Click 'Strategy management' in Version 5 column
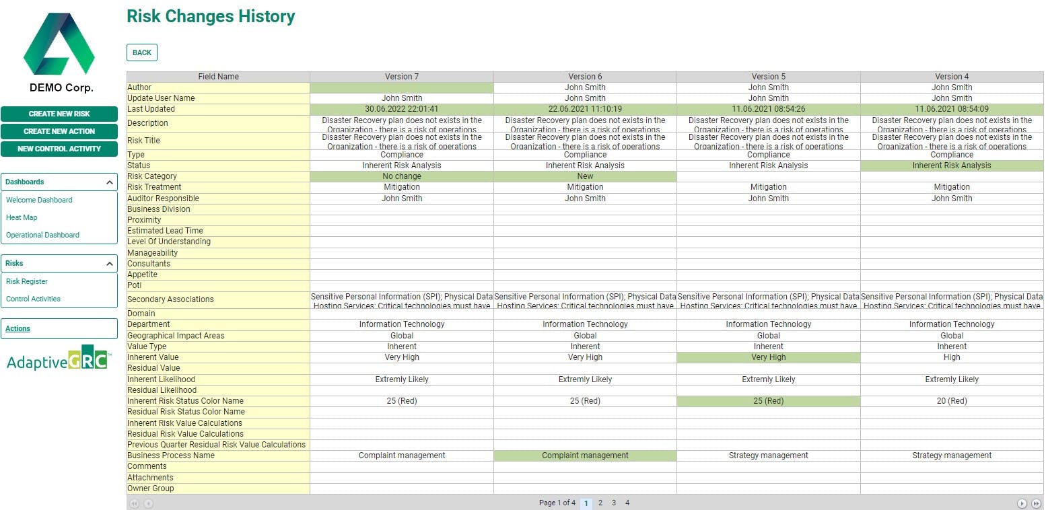Screen dimensions: 1046x510 pos(769,456)
